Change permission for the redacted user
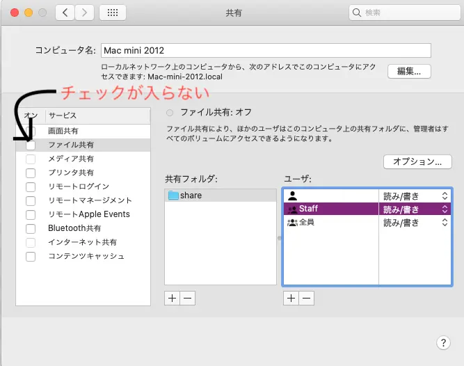Image resolution: width=464 pixels, height=366 pixels. point(415,196)
